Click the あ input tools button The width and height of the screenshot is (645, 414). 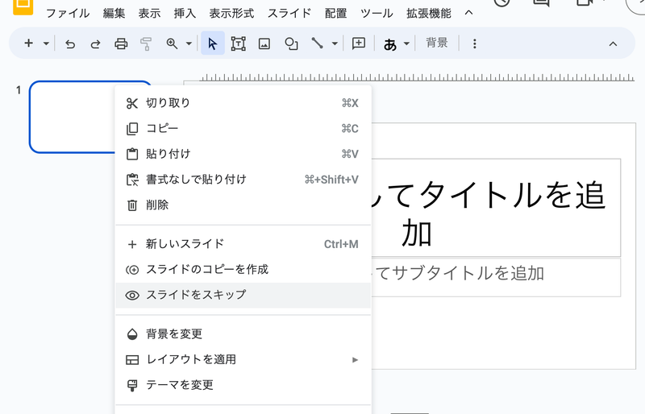pos(390,44)
